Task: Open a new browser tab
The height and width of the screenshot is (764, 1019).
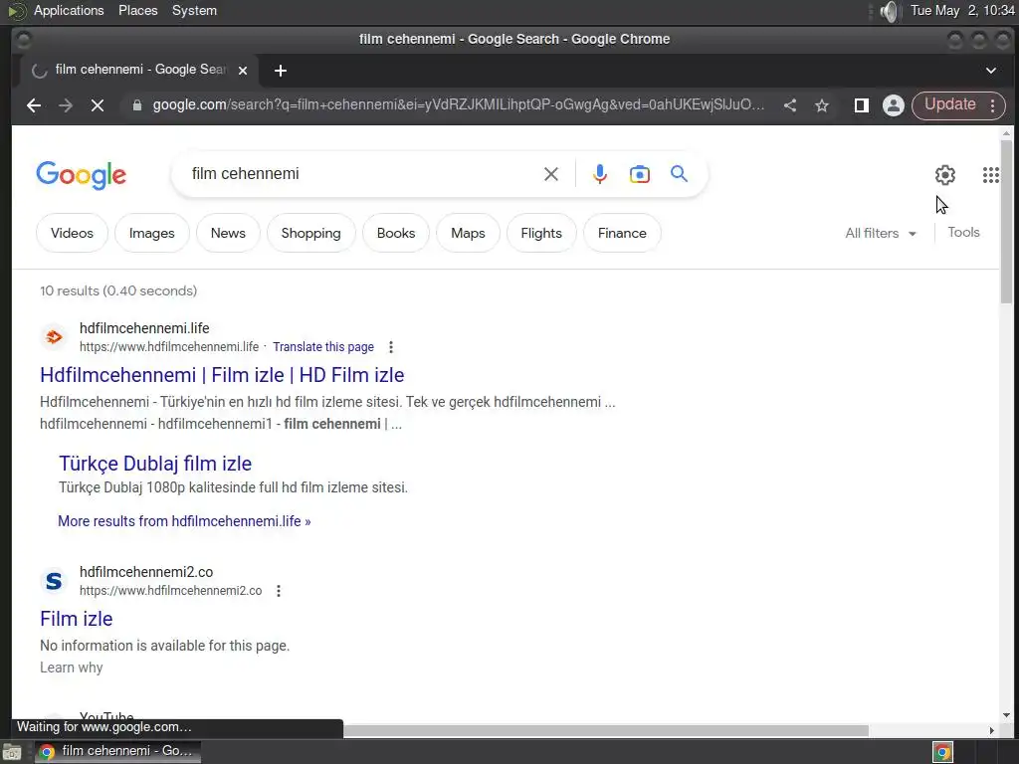Action: 280,71
